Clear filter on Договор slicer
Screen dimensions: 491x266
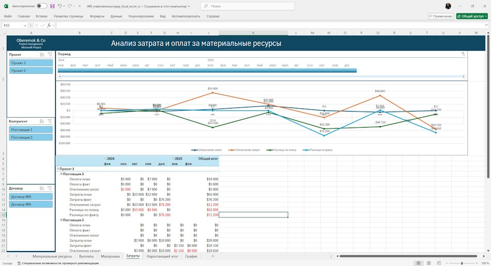pyautogui.click(x=50, y=189)
